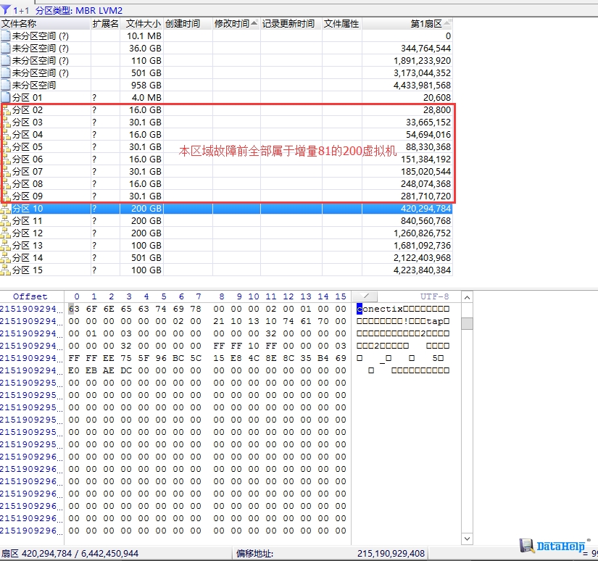Click the partition icon of 分区 11

click(x=5, y=221)
